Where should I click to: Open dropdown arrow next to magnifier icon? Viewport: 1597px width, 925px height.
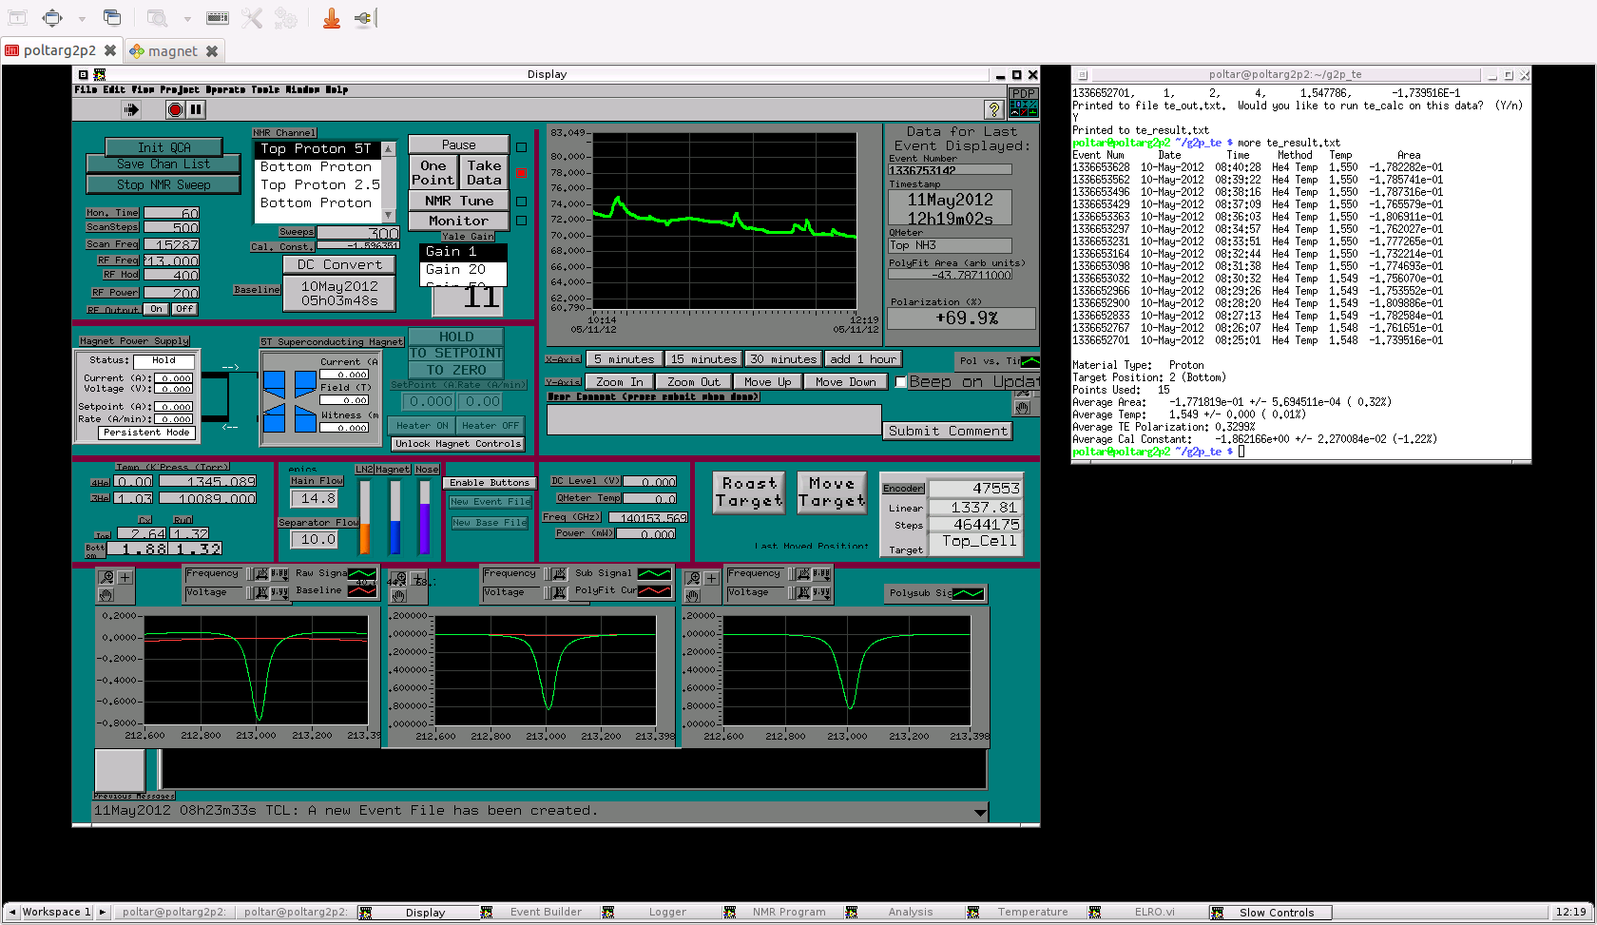[187, 18]
